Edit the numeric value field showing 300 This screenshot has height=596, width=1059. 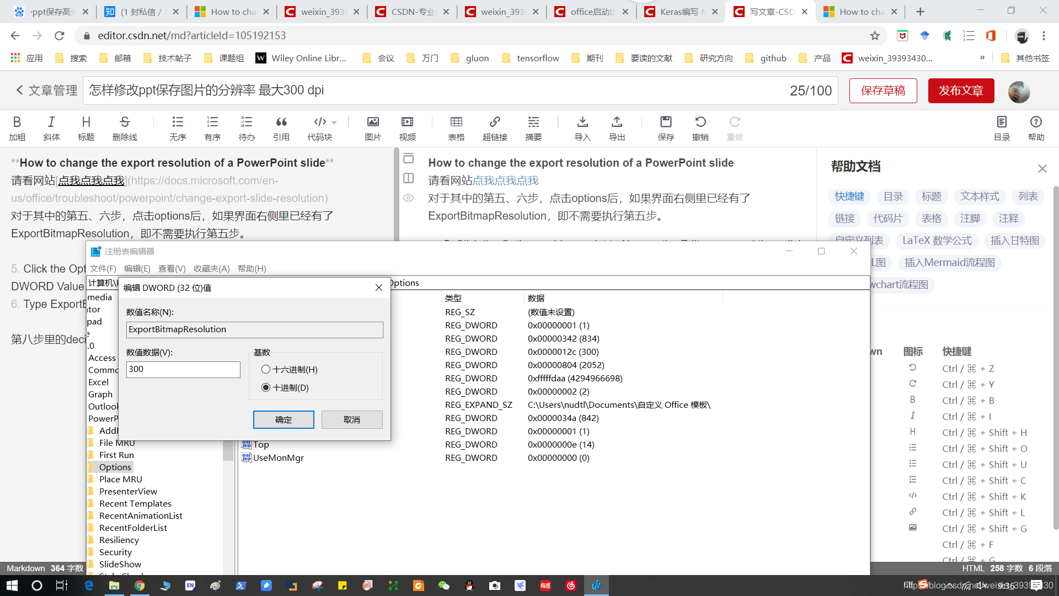tap(183, 369)
